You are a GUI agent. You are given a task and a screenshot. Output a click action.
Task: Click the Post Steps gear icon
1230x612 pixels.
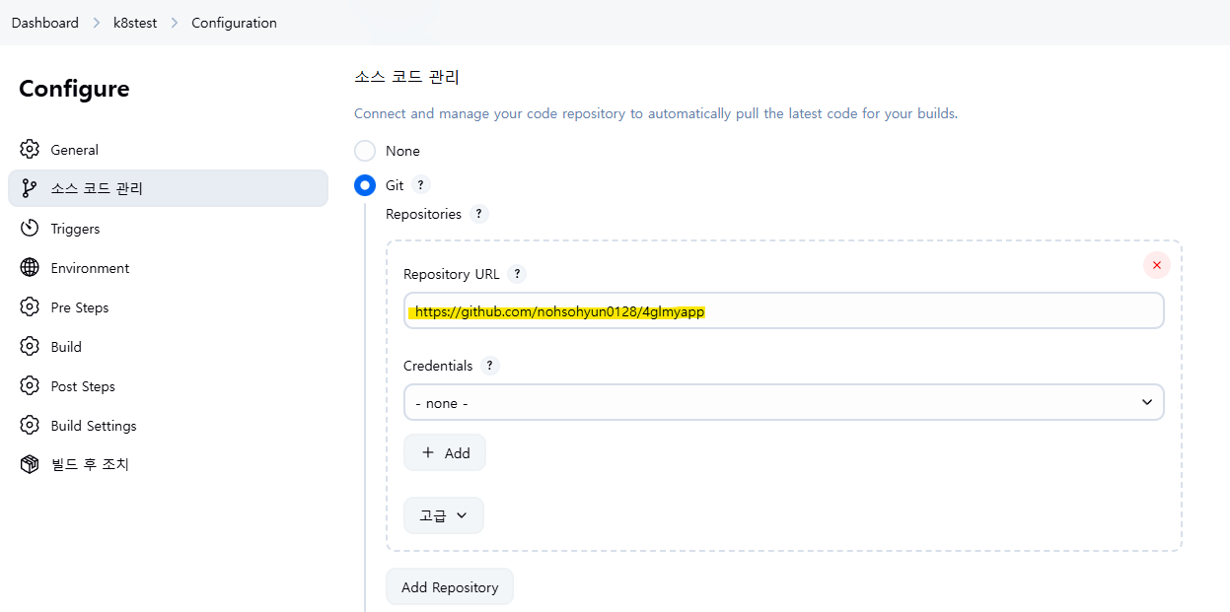point(30,386)
